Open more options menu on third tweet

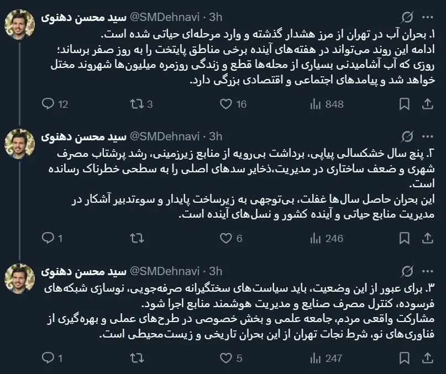pos(428,272)
